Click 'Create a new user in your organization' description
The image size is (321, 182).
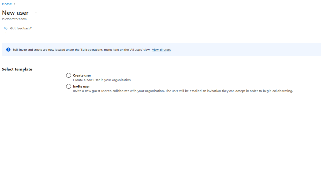point(102,80)
